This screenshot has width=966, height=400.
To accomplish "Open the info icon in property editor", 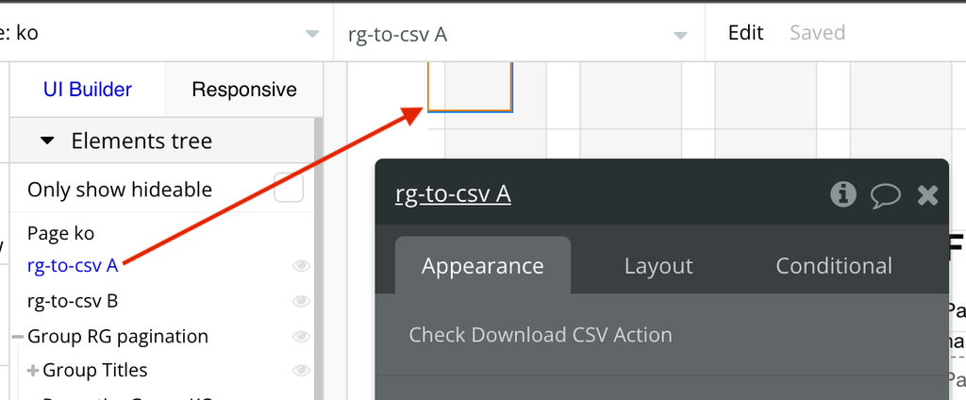I will (x=842, y=194).
